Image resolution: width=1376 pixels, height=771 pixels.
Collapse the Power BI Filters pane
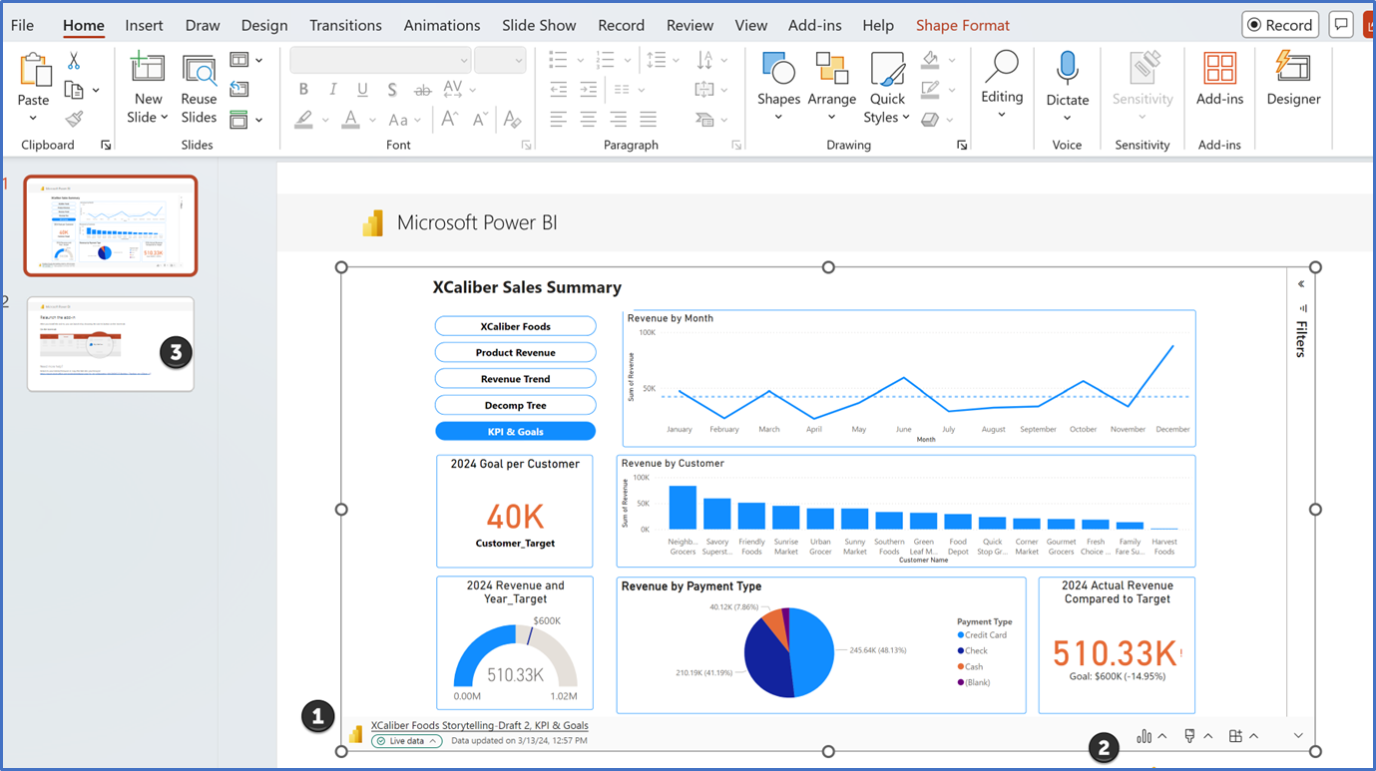pyautogui.click(x=1301, y=284)
